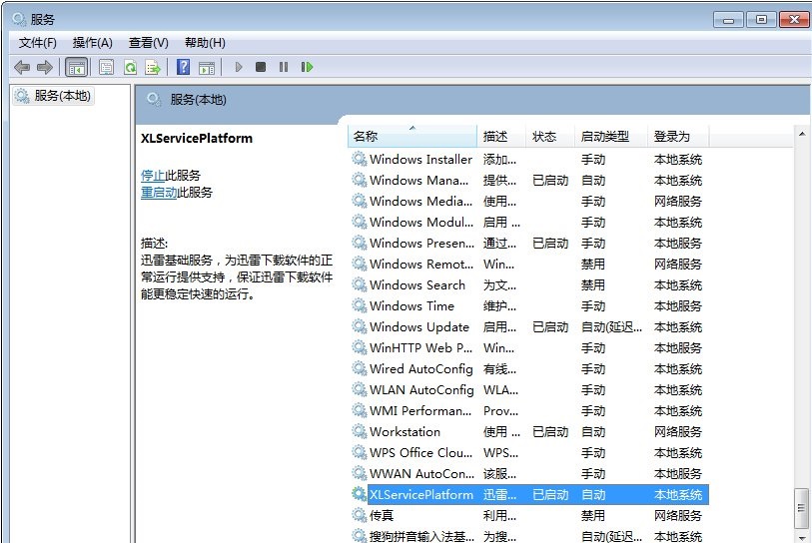This screenshot has height=543, width=812.
Task: Select the XLServicePlatform service row
Action: pyautogui.click(x=528, y=495)
